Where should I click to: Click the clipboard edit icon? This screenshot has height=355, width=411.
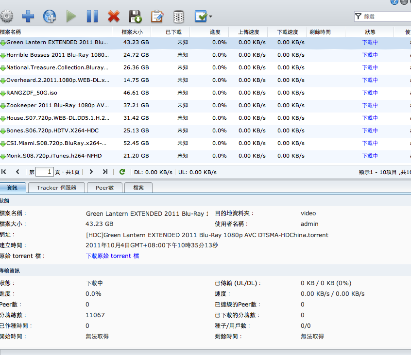click(x=157, y=16)
